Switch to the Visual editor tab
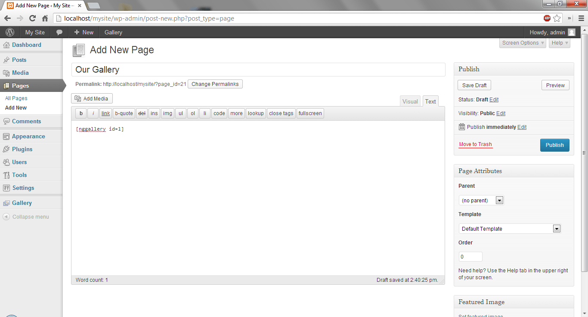This screenshot has height=317, width=588. pyautogui.click(x=410, y=101)
